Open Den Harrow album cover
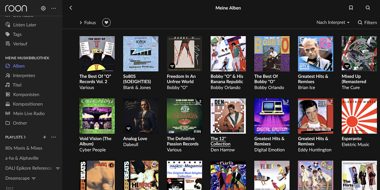 (228, 116)
